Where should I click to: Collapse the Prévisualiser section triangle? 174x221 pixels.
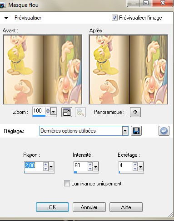click(x=6, y=18)
